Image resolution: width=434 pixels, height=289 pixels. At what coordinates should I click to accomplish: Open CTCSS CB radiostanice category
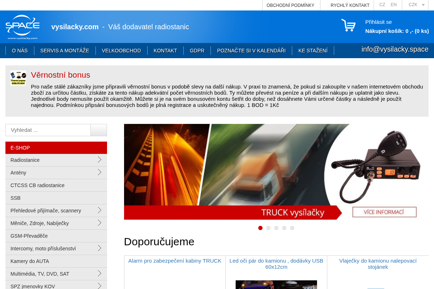click(x=56, y=185)
